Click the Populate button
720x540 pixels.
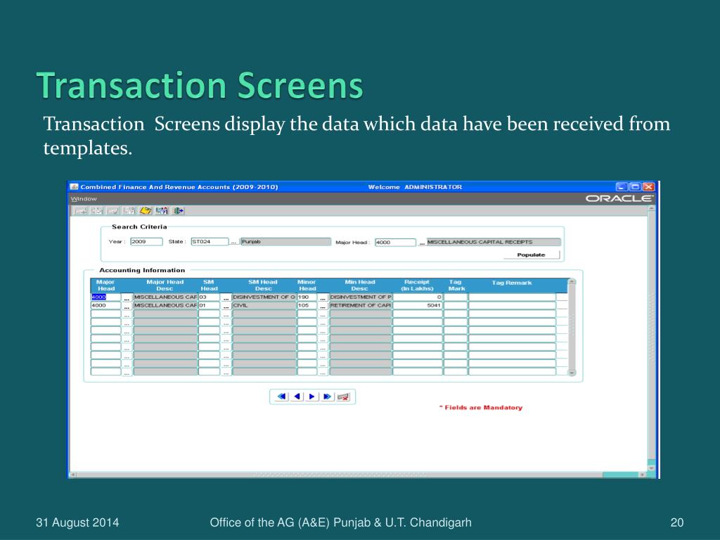coord(532,255)
